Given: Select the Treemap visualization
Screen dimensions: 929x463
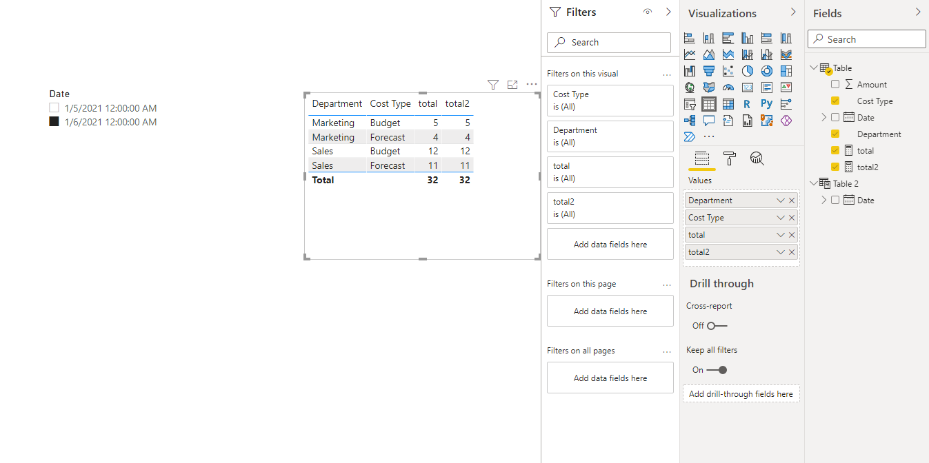Looking at the screenshot, I should click(786, 71).
